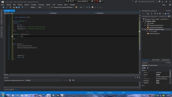The image size is (172, 97).
Task: Click the Solution Explorer search magnifier icon
Action: pyautogui.click(x=169, y=16)
